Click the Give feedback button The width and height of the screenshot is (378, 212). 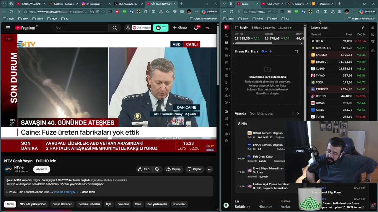click(x=142, y=28)
